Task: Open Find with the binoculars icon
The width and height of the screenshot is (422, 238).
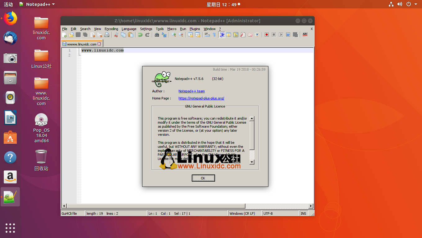Action: pyautogui.click(x=157, y=35)
